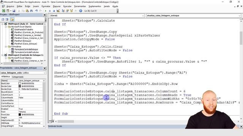
Task: Open the Suplementos menu
Action: click(x=95, y=6)
